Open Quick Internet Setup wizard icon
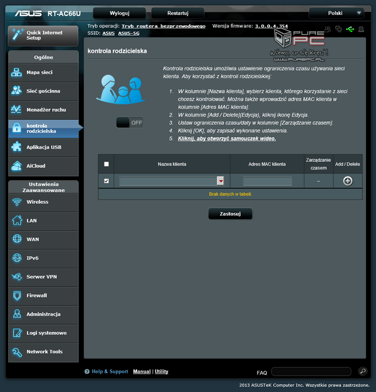The width and height of the screenshot is (376, 392). tap(18, 35)
